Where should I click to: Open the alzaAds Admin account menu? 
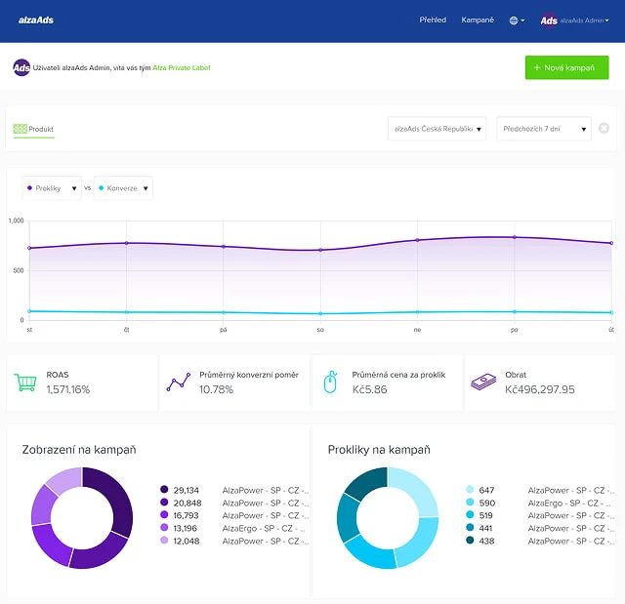(x=584, y=20)
